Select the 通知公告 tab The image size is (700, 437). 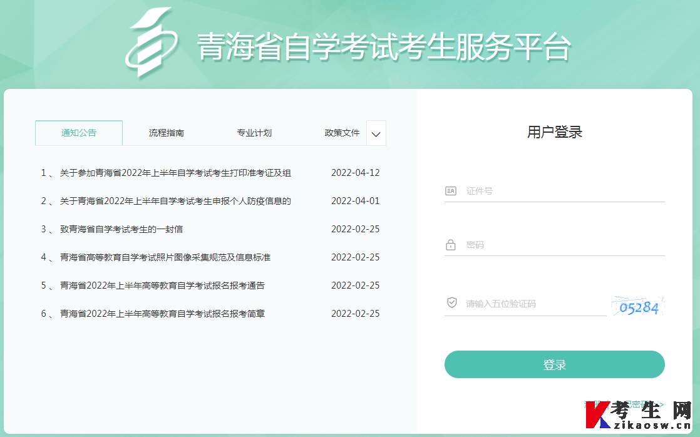tap(78, 133)
